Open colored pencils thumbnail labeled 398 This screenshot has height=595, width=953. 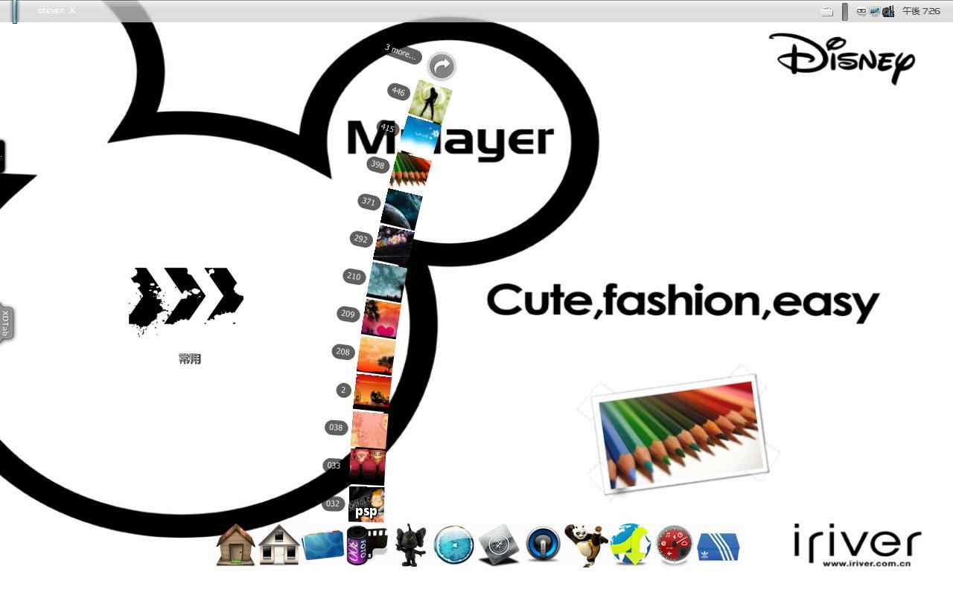410,170
